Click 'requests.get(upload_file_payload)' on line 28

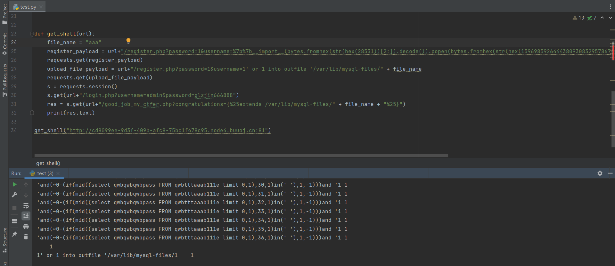click(100, 78)
